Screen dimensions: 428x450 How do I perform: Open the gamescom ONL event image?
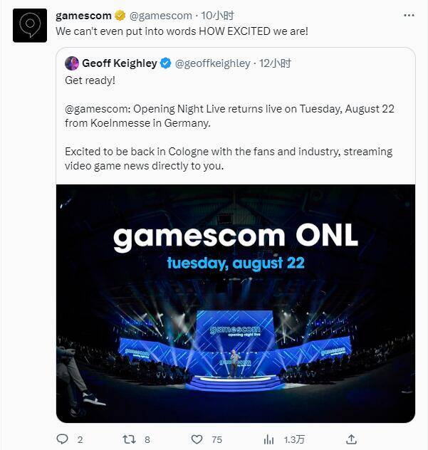click(236, 303)
